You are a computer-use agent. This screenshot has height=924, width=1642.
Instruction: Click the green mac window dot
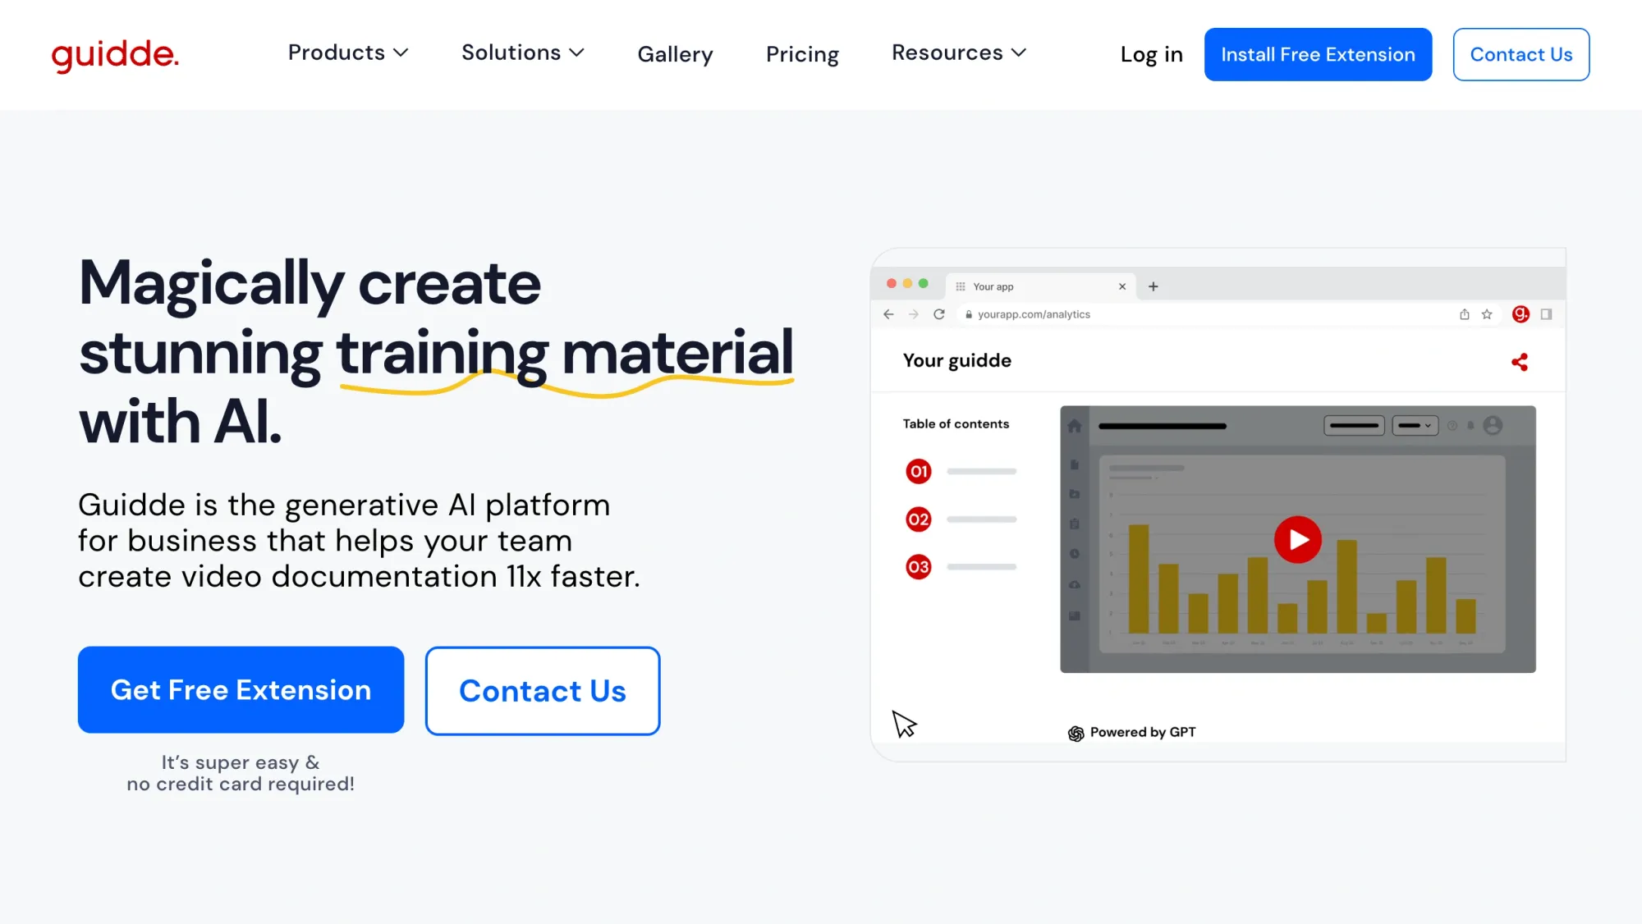click(923, 283)
